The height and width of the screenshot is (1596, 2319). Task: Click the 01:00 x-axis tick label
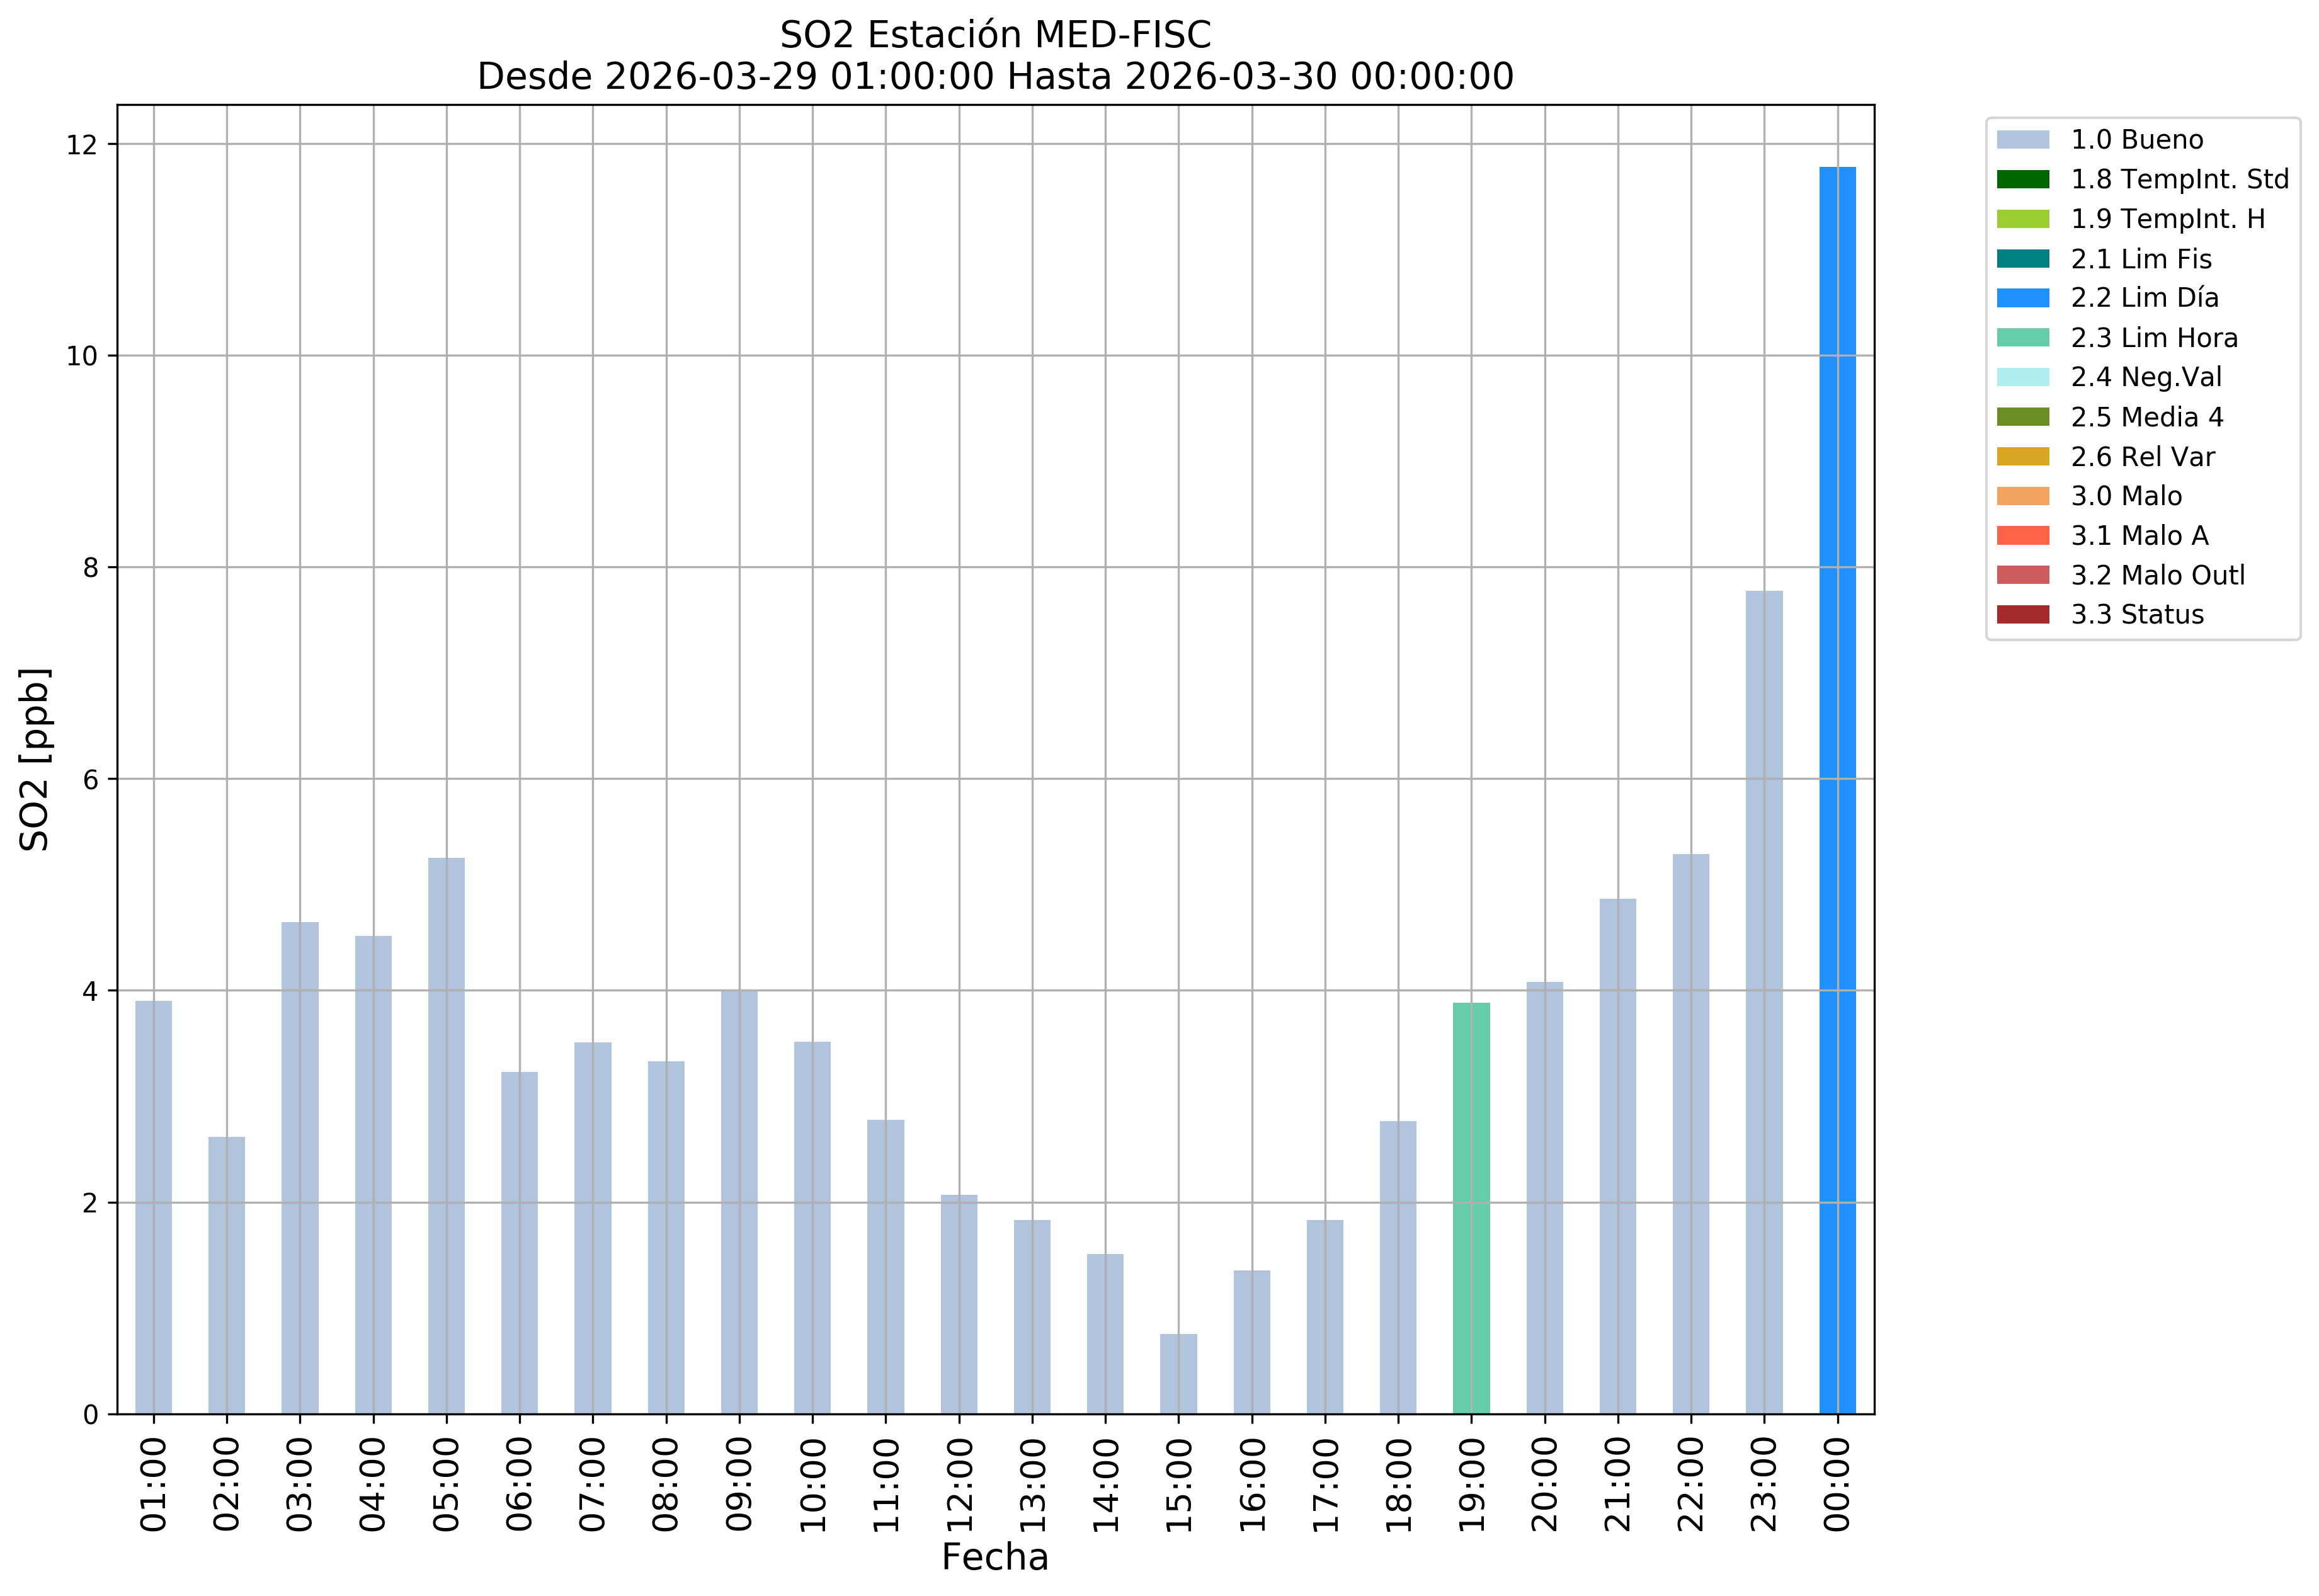coord(154,1485)
